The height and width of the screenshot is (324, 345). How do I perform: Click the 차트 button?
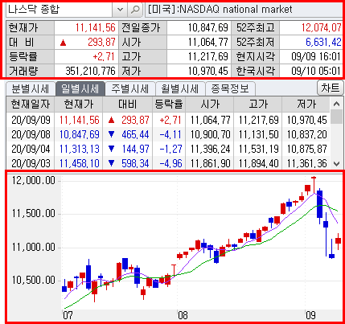(x=330, y=88)
